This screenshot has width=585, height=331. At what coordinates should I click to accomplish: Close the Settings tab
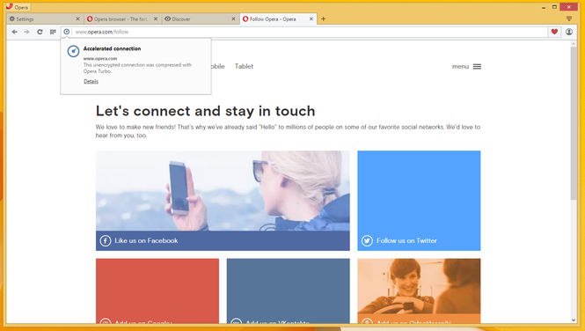(x=77, y=19)
